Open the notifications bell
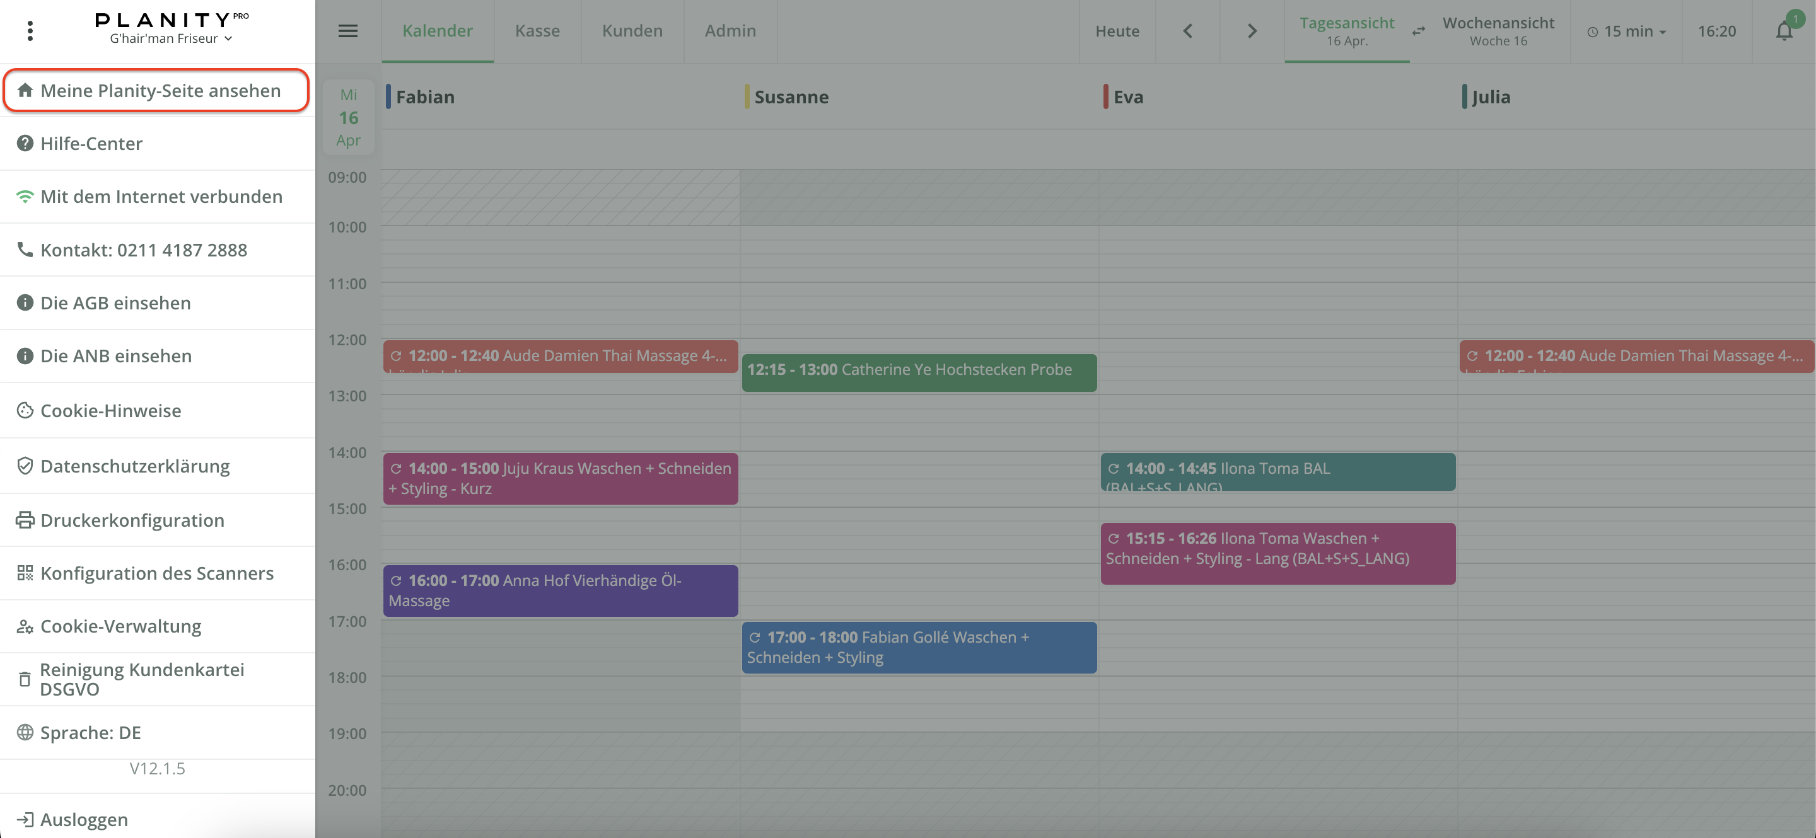The width and height of the screenshot is (1816, 838). click(1784, 31)
